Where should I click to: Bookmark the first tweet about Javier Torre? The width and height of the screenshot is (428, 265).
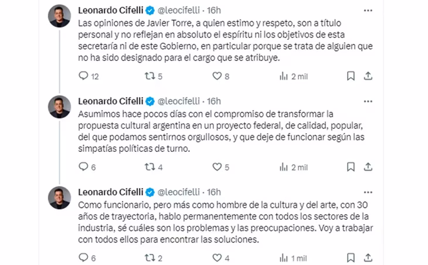coord(350,76)
